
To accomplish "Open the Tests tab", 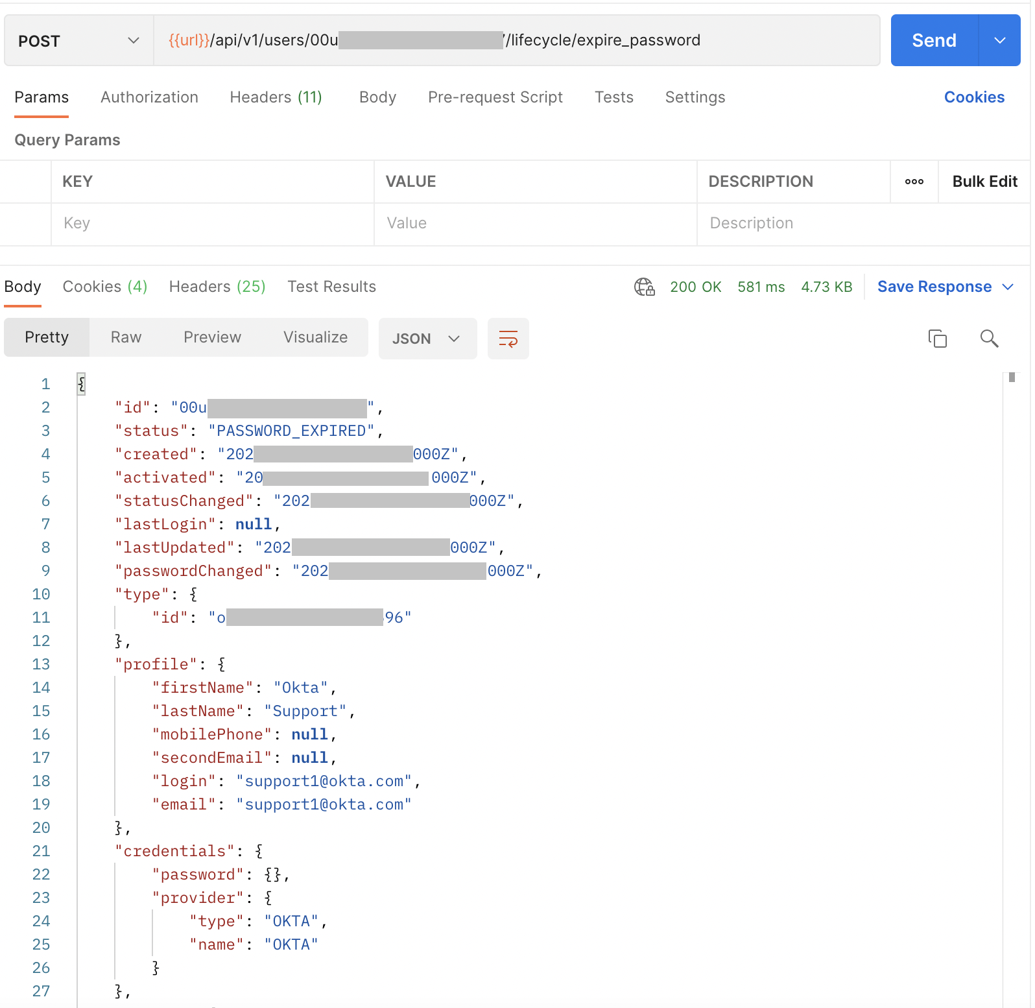I will tap(614, 97).
